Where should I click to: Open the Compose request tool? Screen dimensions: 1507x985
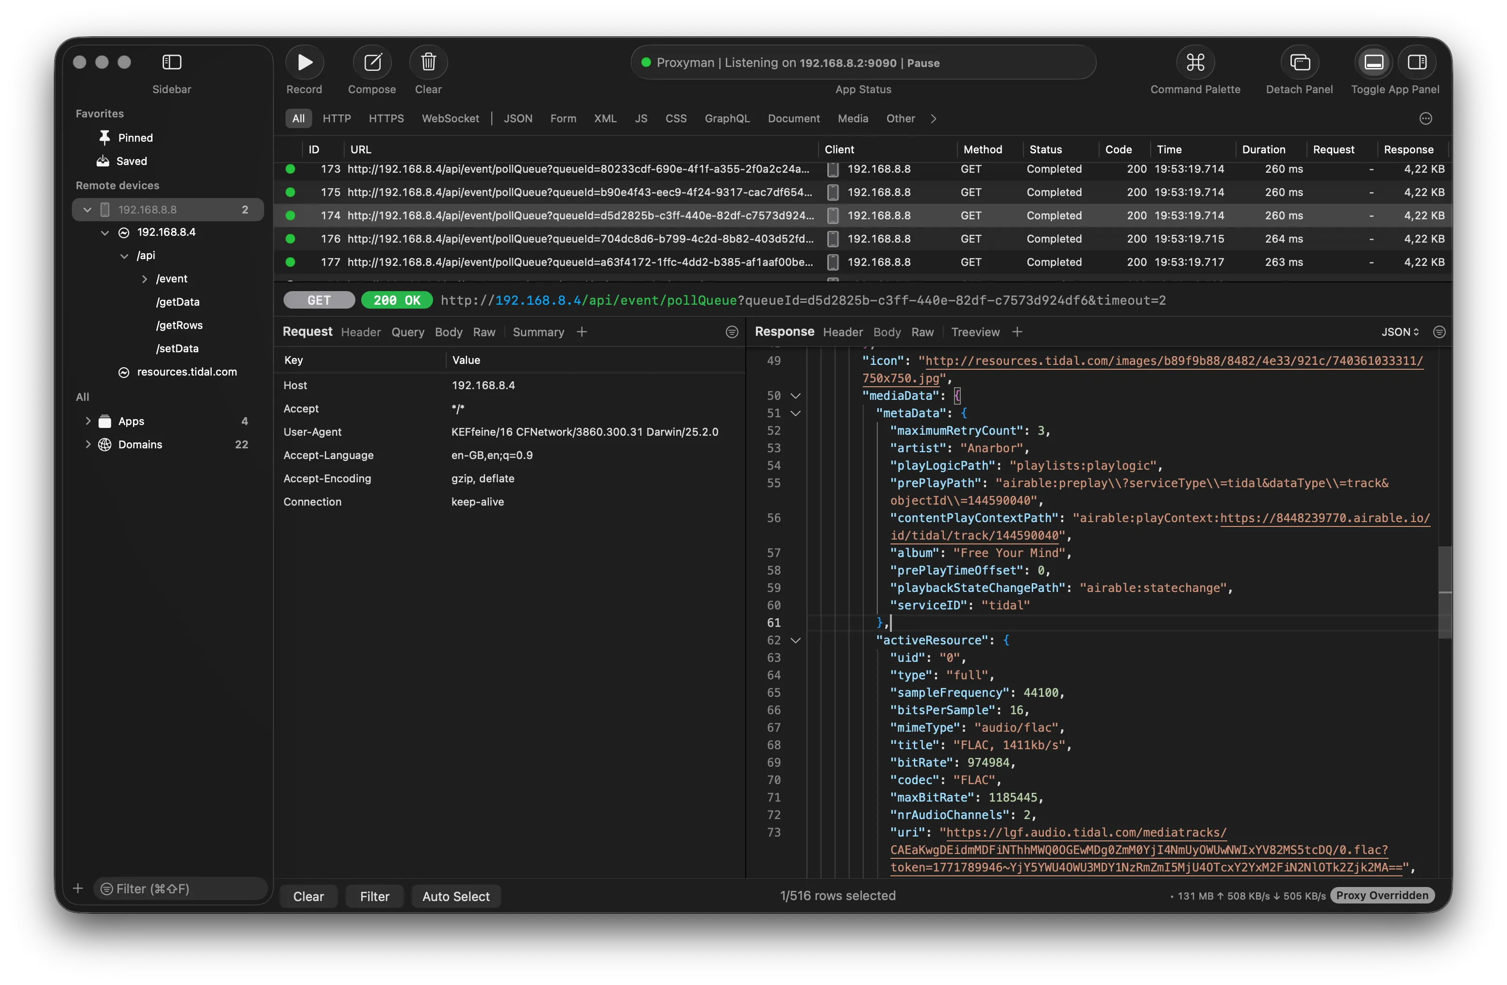(x=372, y=62)
